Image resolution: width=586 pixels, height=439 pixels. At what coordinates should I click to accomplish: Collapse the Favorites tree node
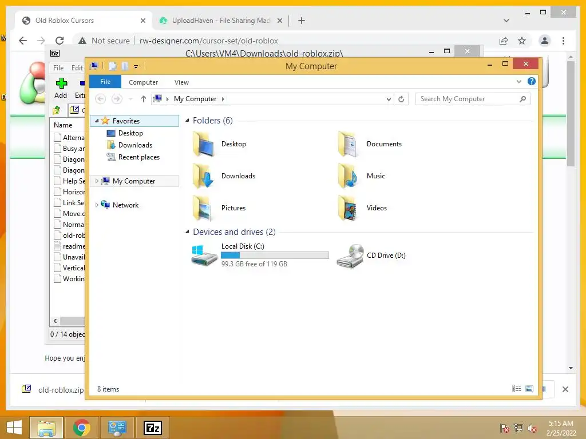[x=97, y=121]
